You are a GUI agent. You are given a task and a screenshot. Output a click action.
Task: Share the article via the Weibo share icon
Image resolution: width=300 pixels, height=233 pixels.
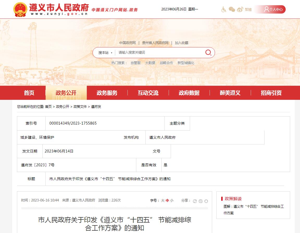click(x=200, y=201)
